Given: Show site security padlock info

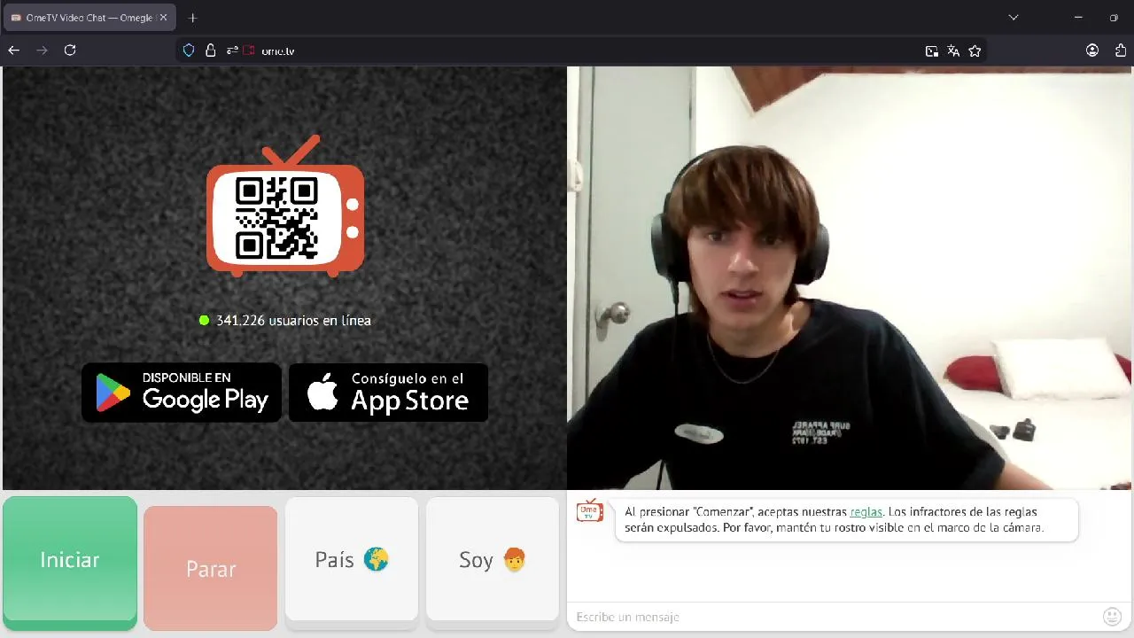Looking at the screenshot, I should [x=211, y=51].
